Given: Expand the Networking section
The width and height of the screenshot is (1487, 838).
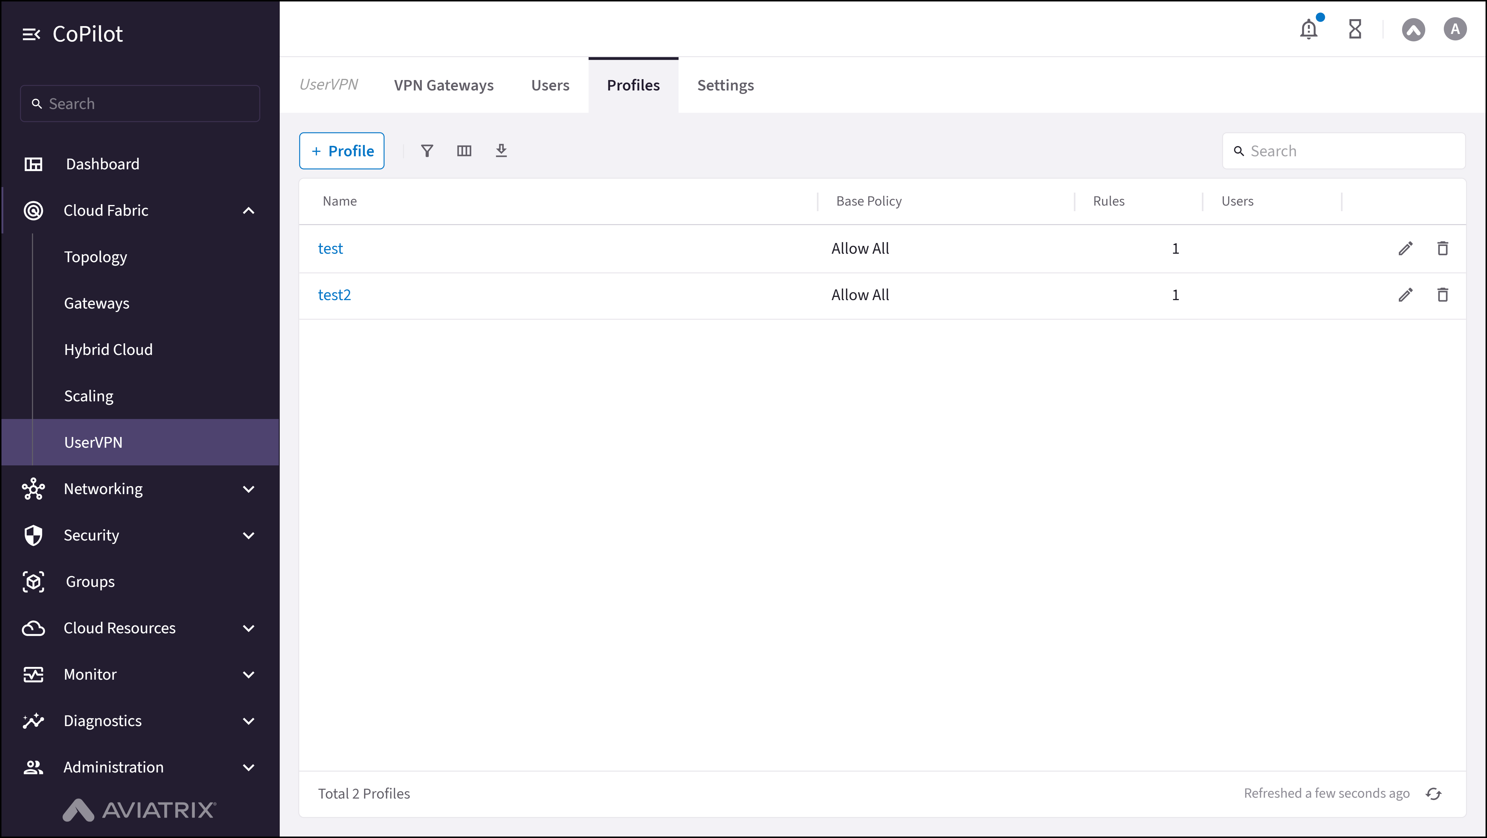Looking at the screenshot, I should tap(248, 489).
